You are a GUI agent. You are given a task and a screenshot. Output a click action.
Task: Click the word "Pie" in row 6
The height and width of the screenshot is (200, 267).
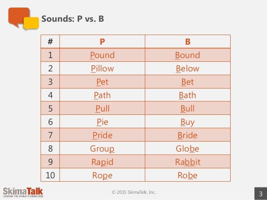coord(102,122)
